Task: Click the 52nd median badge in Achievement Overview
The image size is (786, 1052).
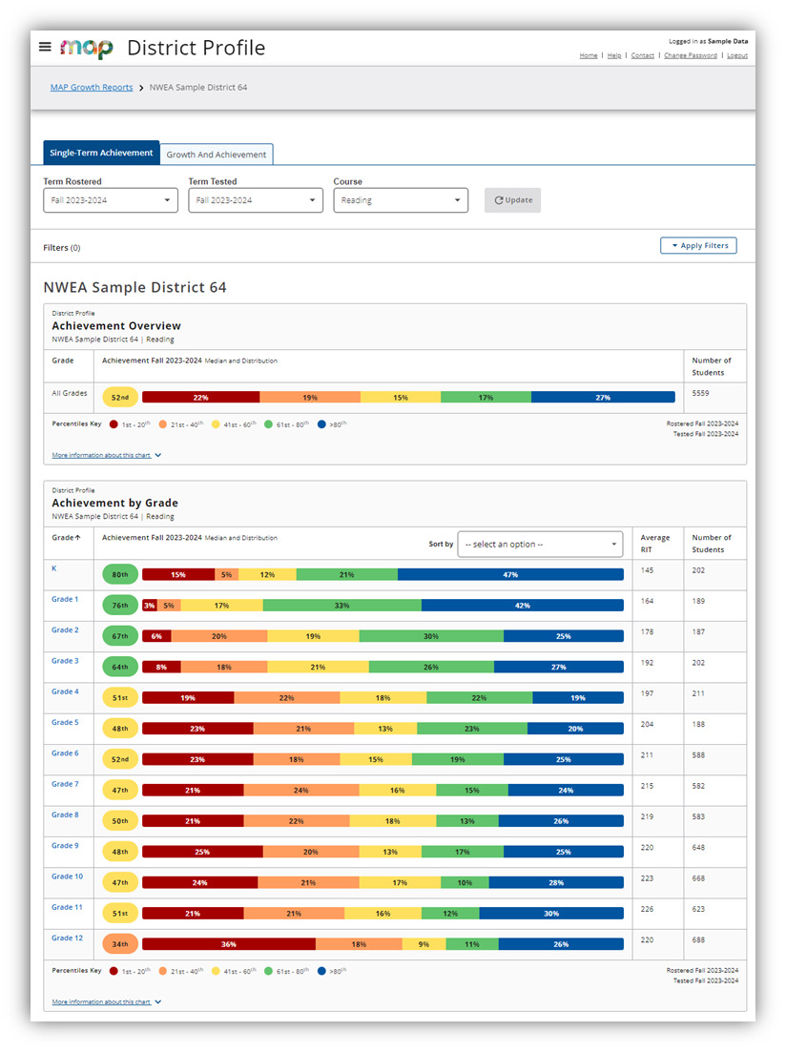Action: click(x=120, y=397)
